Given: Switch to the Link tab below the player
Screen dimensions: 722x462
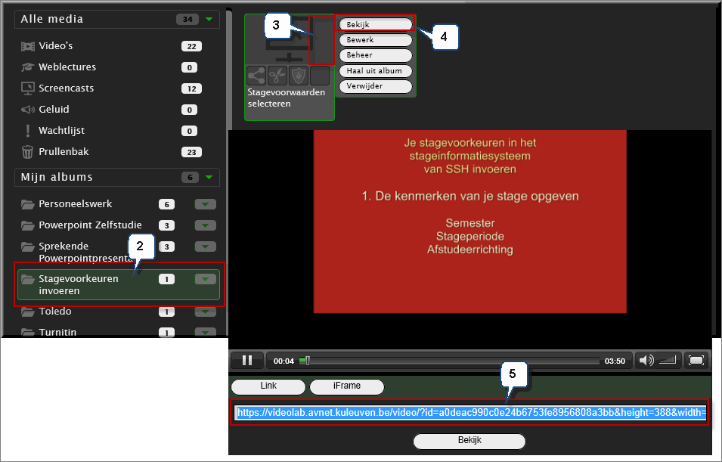Looking at the screenshot, I should [268, 386].
